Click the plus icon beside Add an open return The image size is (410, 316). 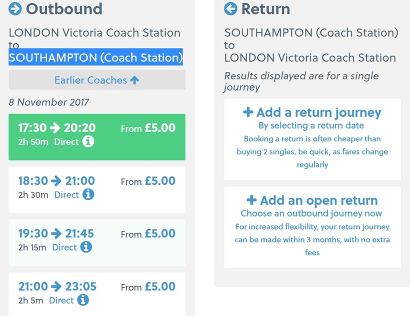[251, 200]
